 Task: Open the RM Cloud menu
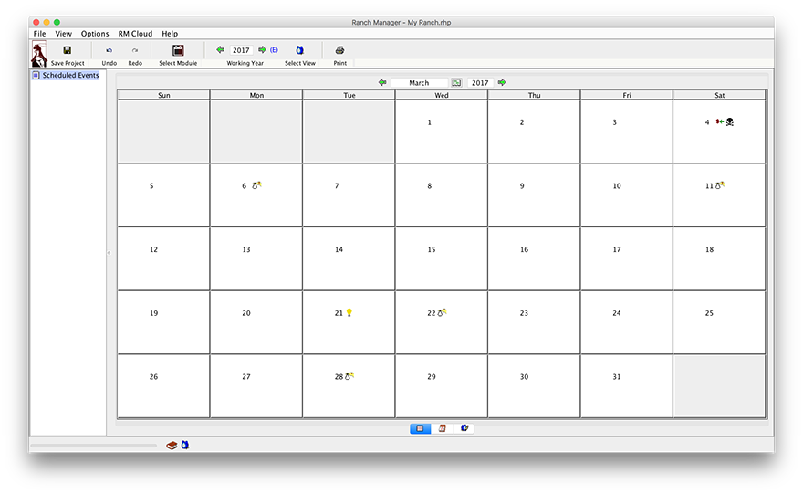135,34
